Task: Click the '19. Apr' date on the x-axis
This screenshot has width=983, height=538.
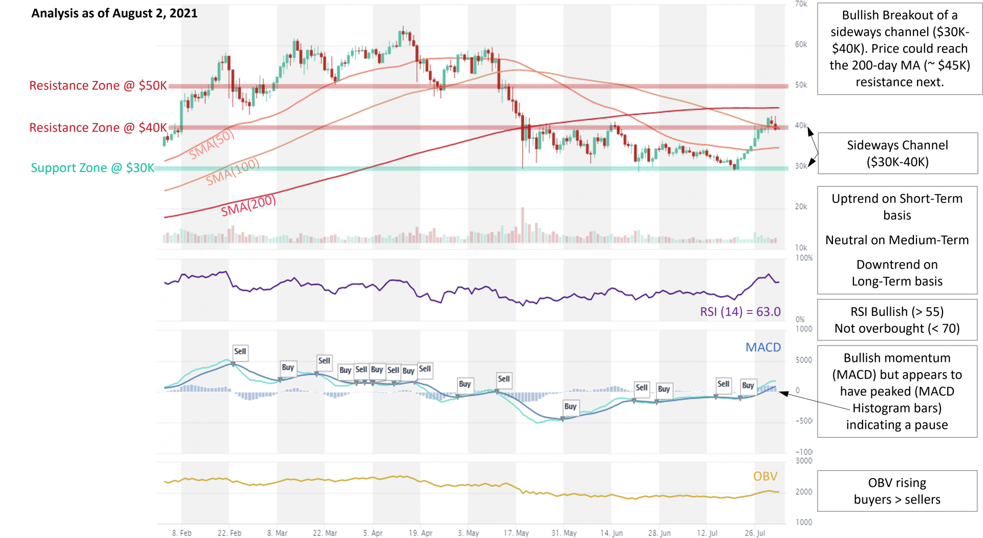Action: [420, 533]
